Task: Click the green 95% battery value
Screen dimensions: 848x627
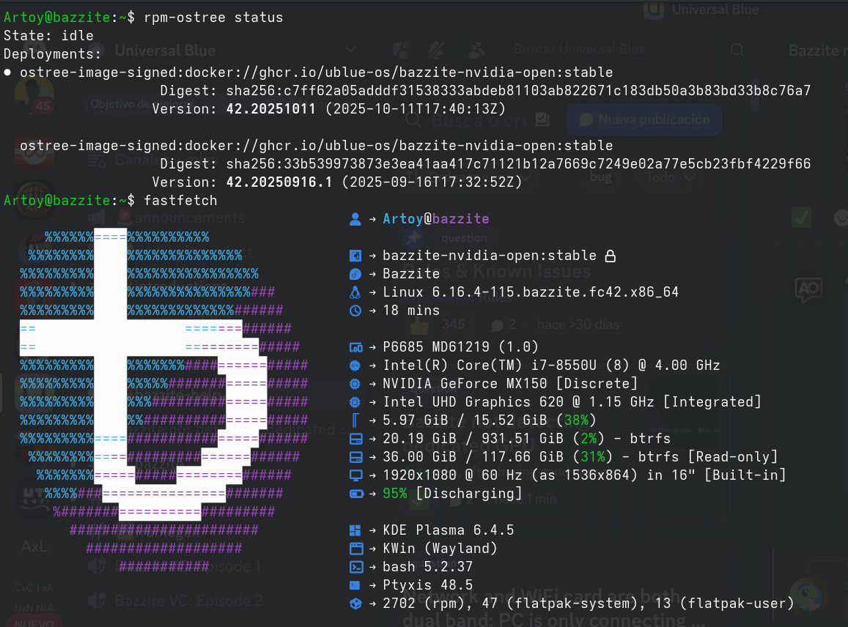Action: coord(395,494)
